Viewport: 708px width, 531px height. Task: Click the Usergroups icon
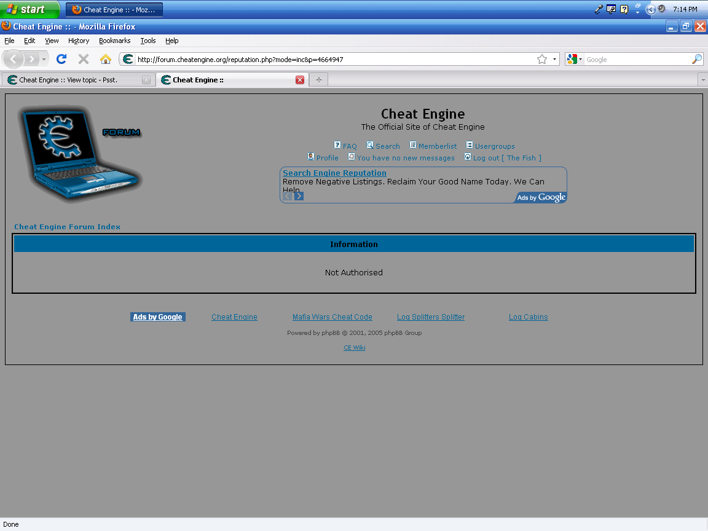(469, 145)
